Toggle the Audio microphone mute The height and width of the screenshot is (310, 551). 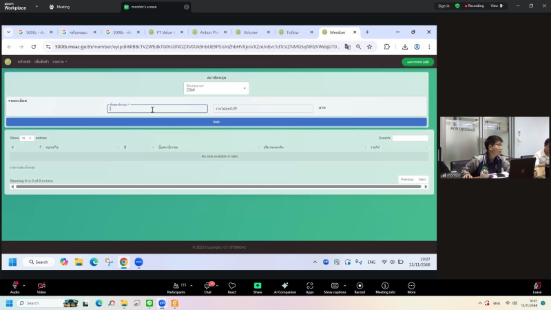click(14, 285)
